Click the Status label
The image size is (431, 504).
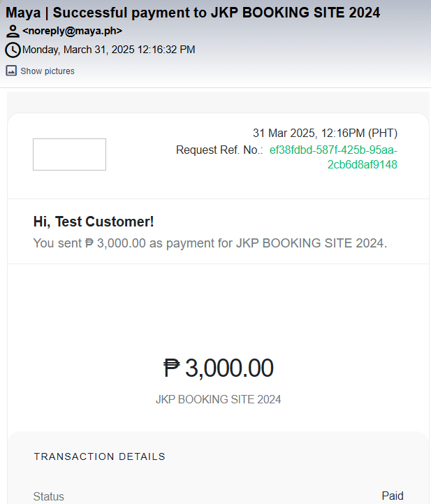click(49, 496)
